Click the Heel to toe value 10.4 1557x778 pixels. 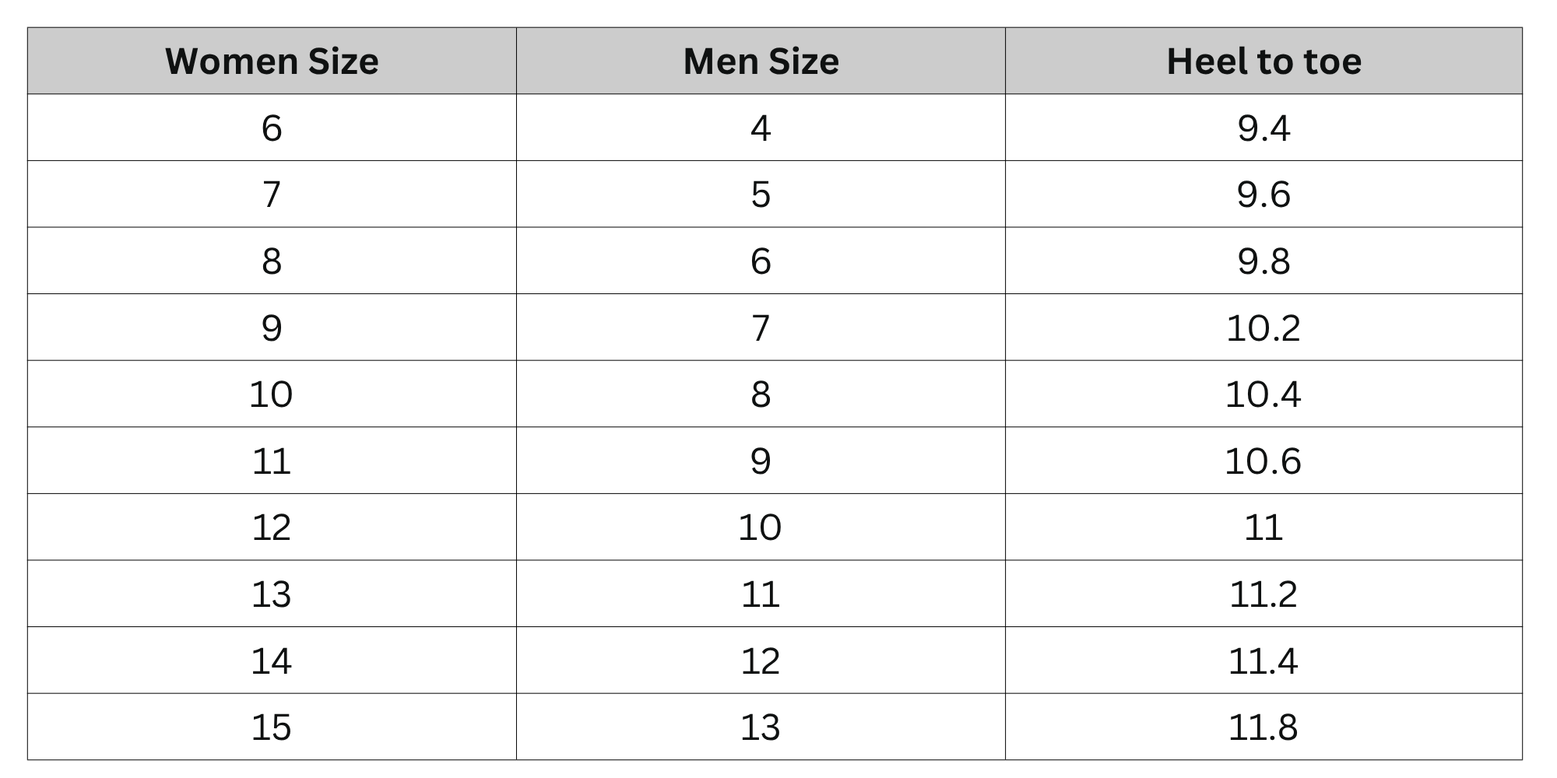(x=1264, y=394)
